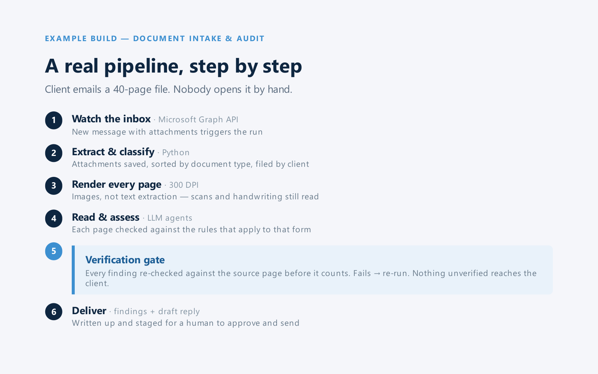Click the step 2 number circle
The width and height of the screenshot is (598, 374).
click(x=54, y=153)
